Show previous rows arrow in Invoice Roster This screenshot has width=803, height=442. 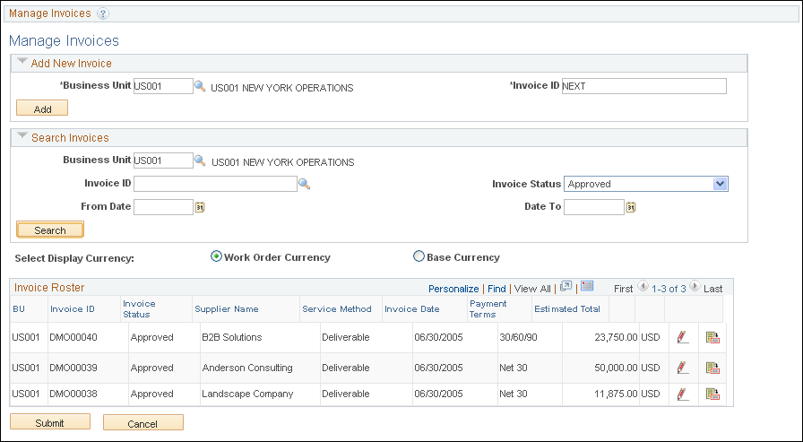(643, 286)
